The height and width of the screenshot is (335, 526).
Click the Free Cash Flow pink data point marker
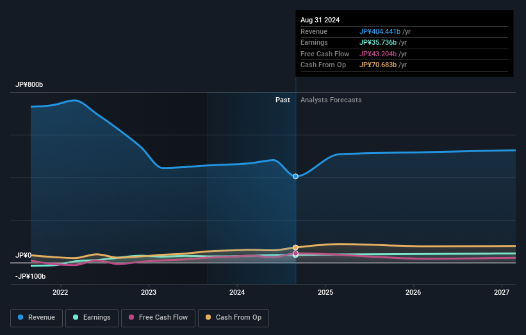[295, 253]
